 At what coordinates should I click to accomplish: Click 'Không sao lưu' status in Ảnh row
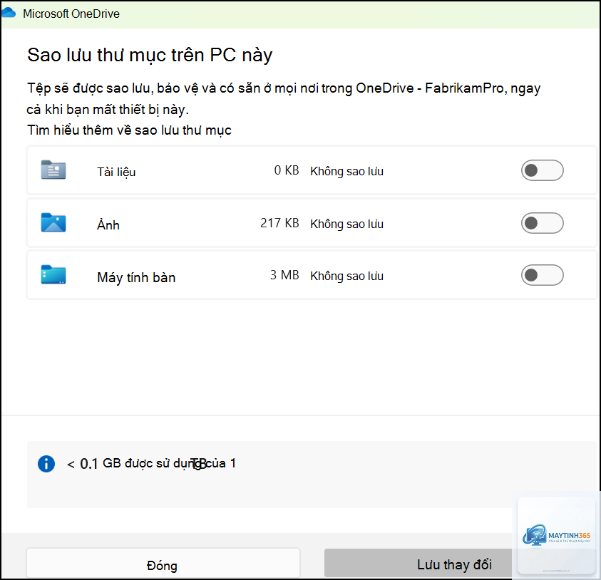coord(347,224)
